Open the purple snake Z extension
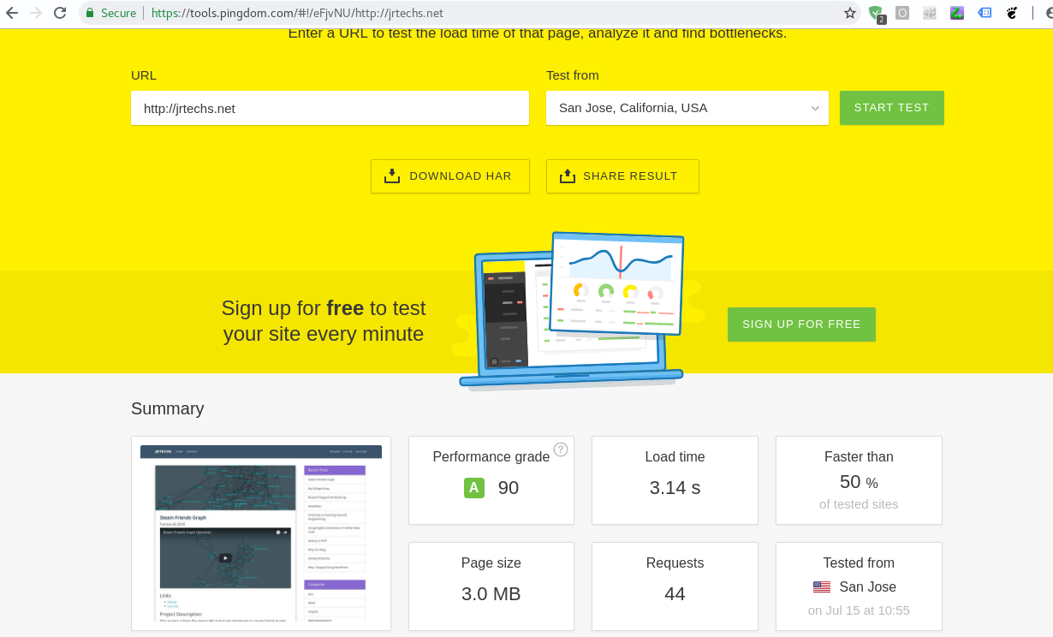 pos(957,13)
